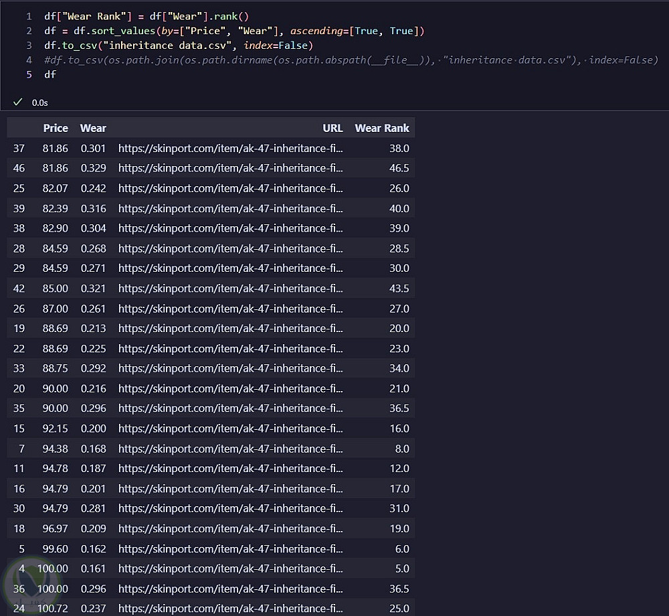Viewport: 669px width, 616px height.
Task: Click wear value 0.161 in row 4
Action: pos(93,568)
